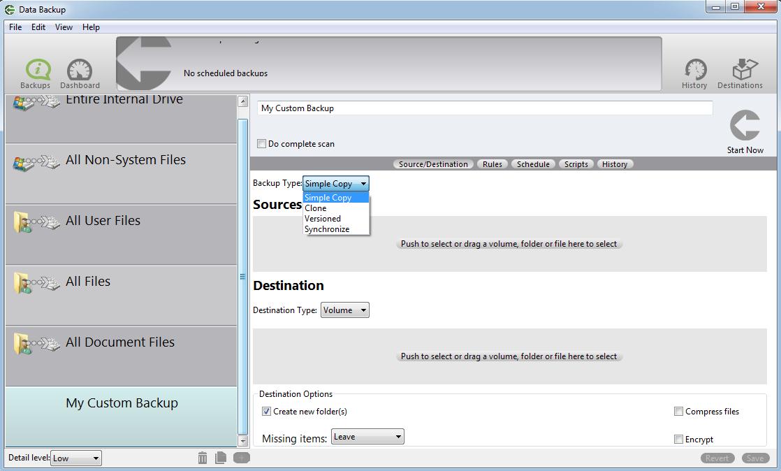The width and height of the screenshot is (781, 471).
Task: Add a new backup set with the plus icon
Action: (241, 457)
